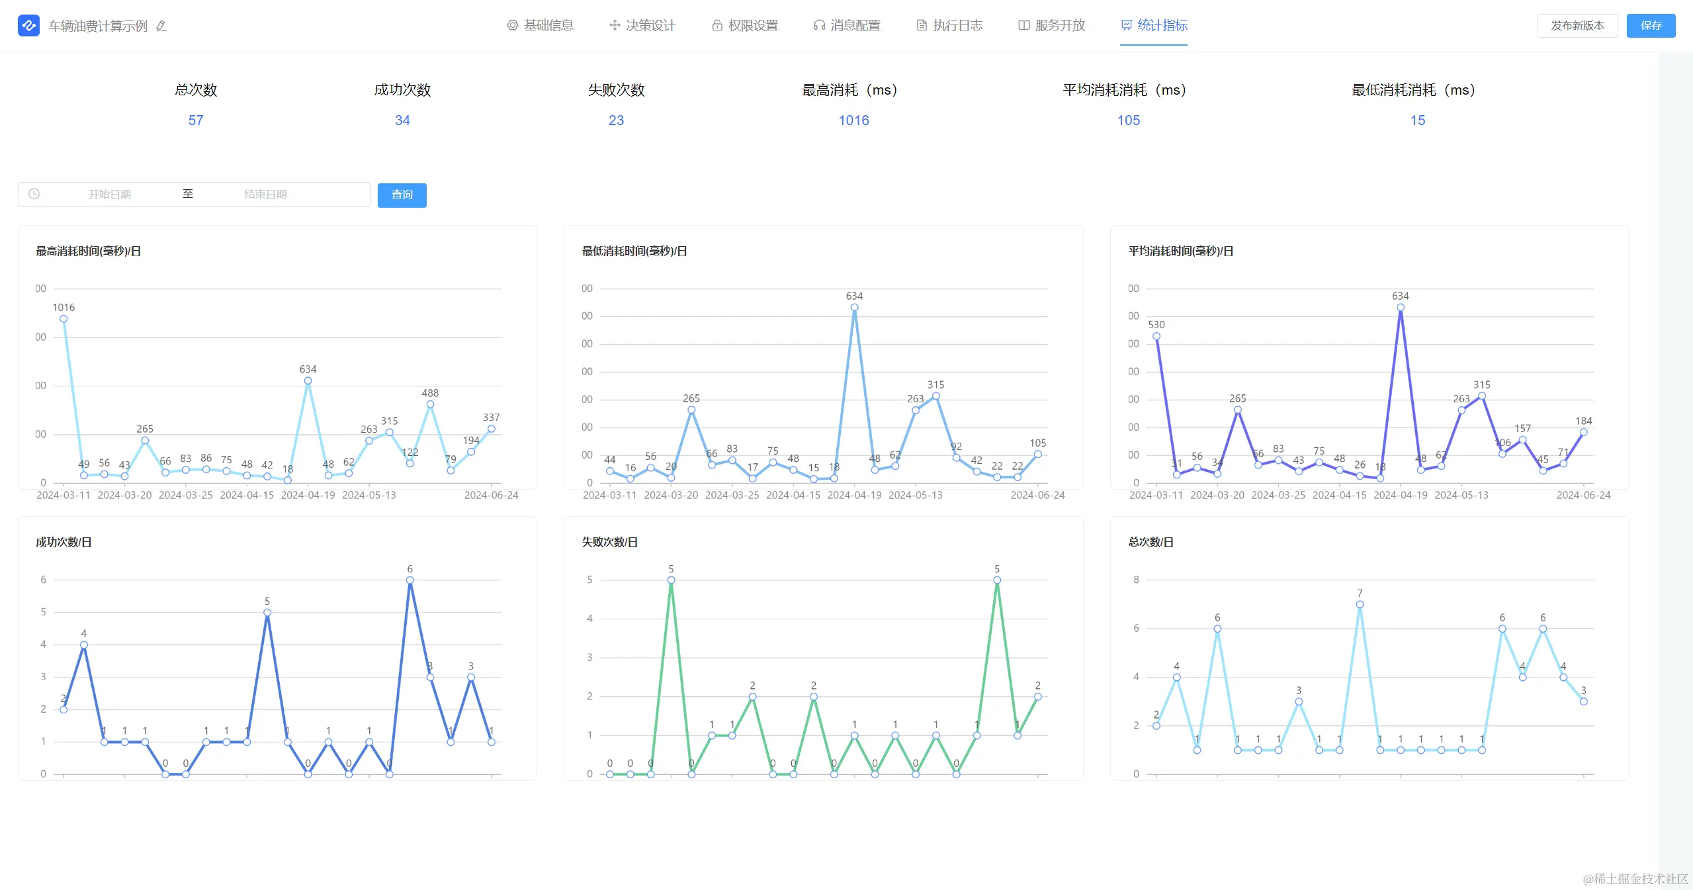Click the headset icon for 消息配置

tap(819, 25)
